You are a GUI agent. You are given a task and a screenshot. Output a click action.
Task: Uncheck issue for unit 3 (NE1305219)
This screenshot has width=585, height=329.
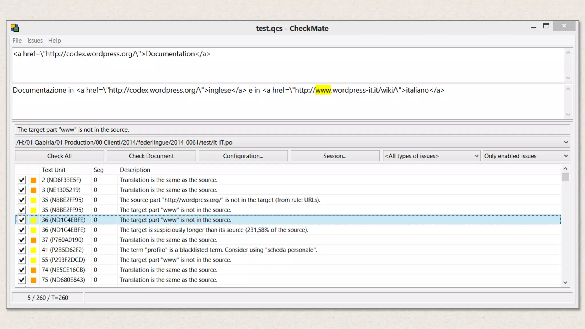pos(22,190)
